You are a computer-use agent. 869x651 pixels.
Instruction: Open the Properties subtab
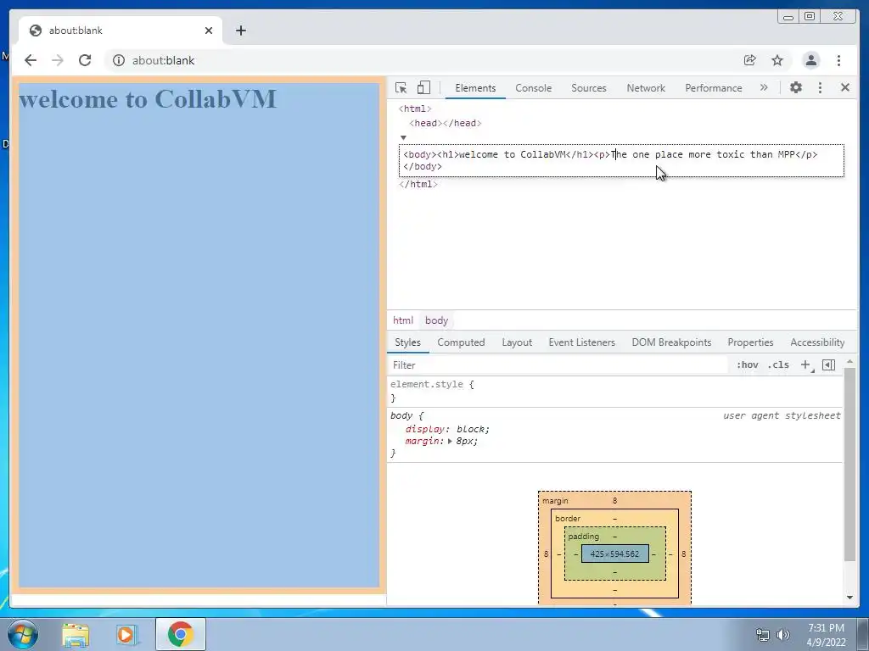750,342
